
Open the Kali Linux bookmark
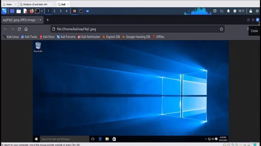click(x=11, y=37)
